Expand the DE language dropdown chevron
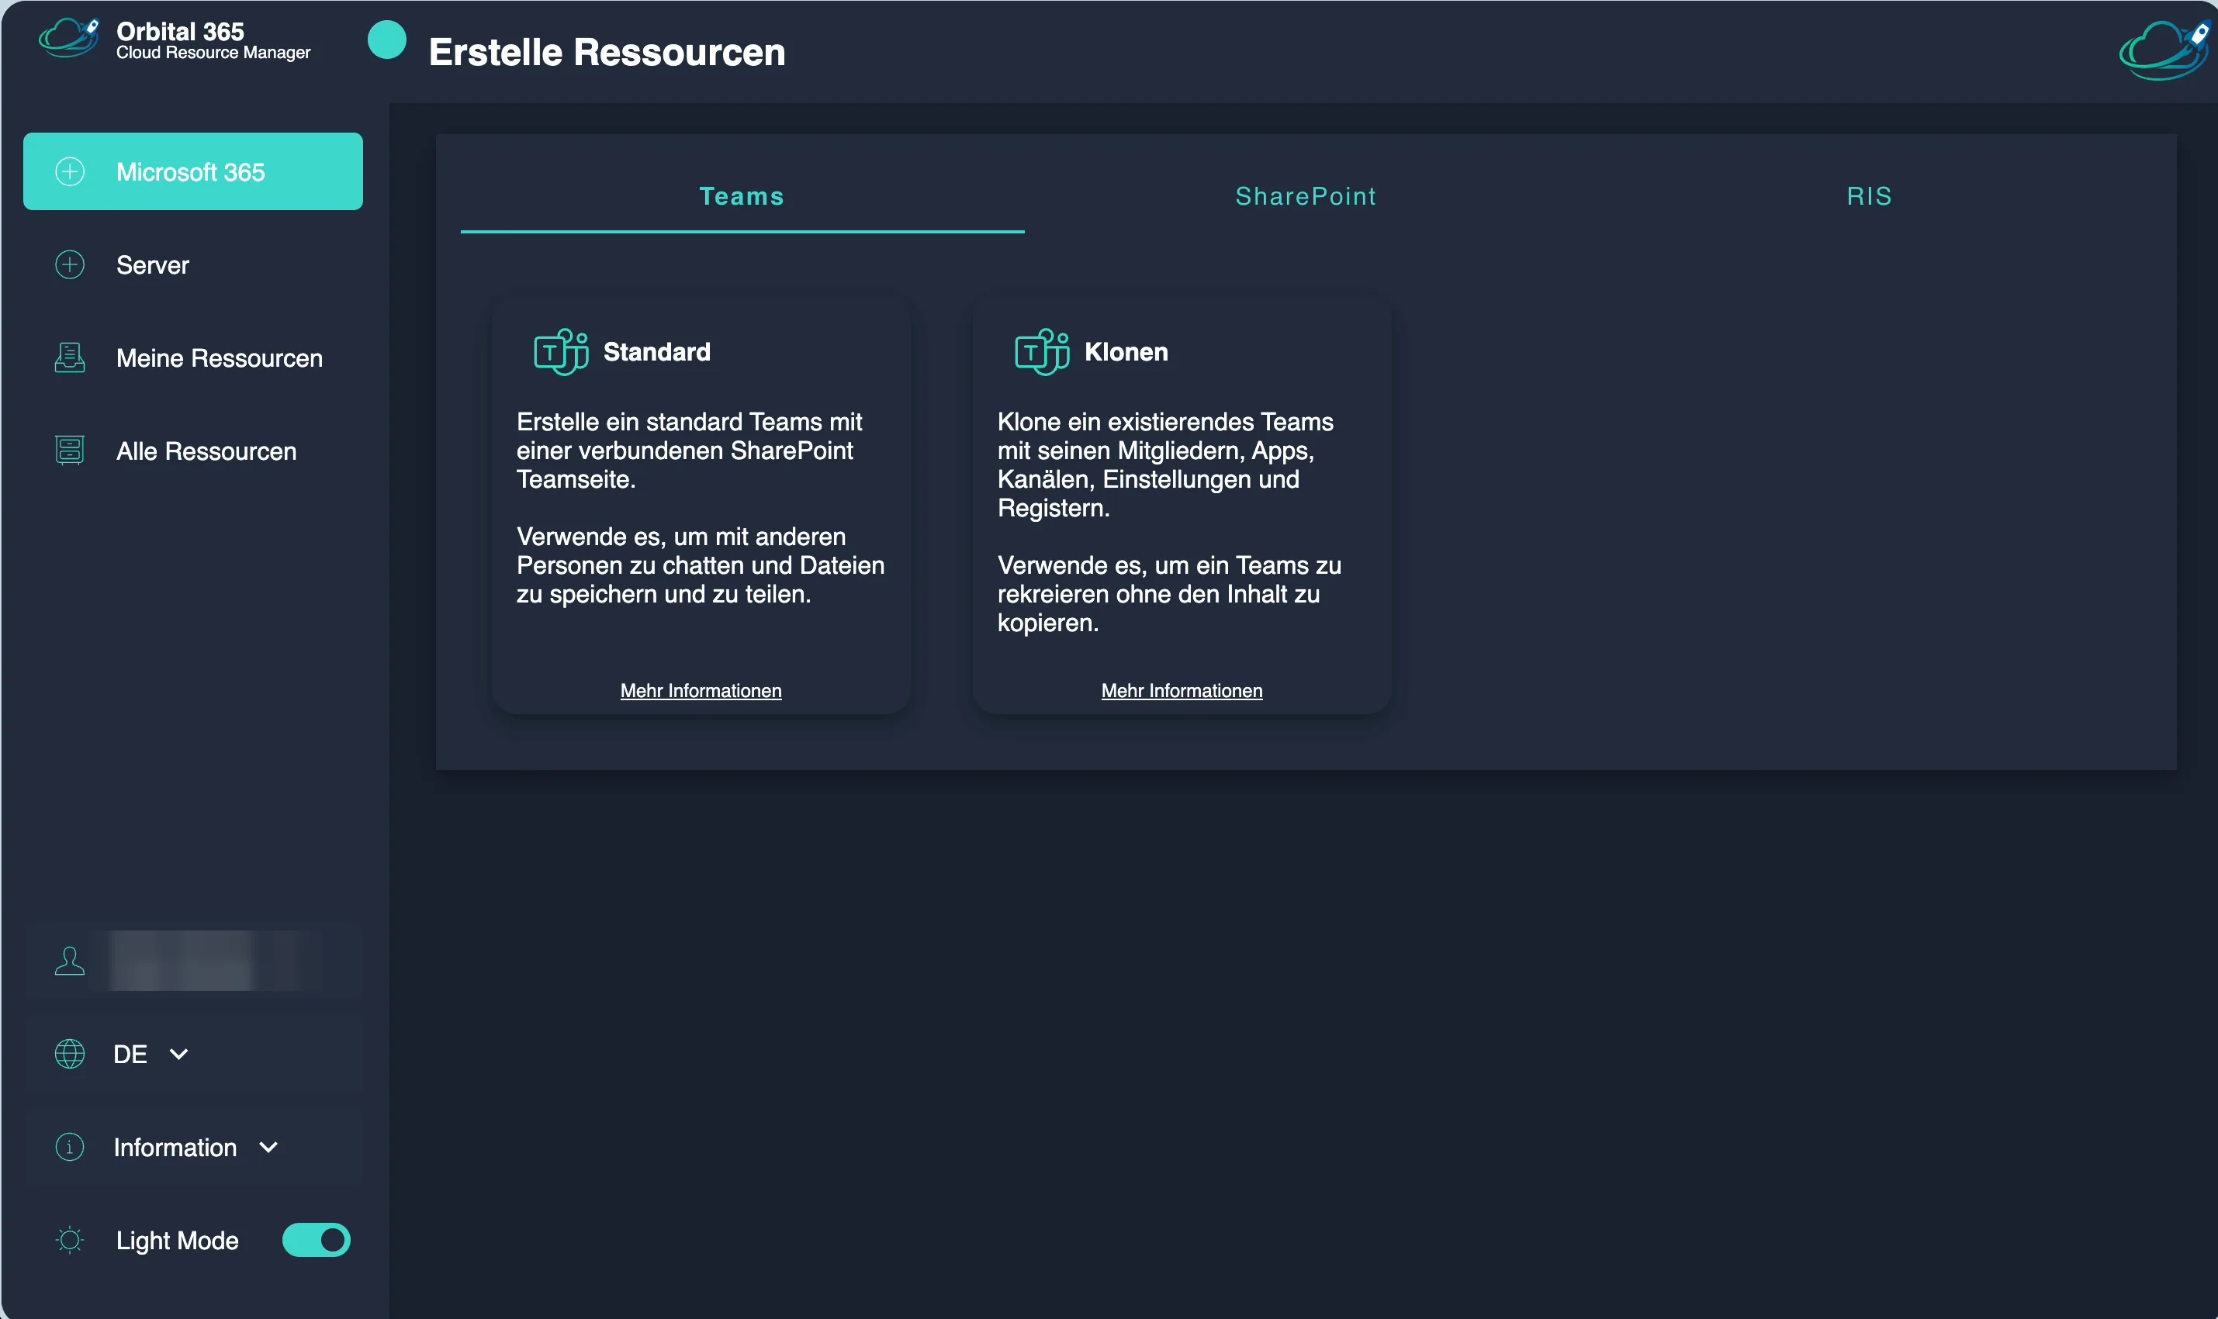This screenshot has height=1319, width=2218. pos(178,1054)
